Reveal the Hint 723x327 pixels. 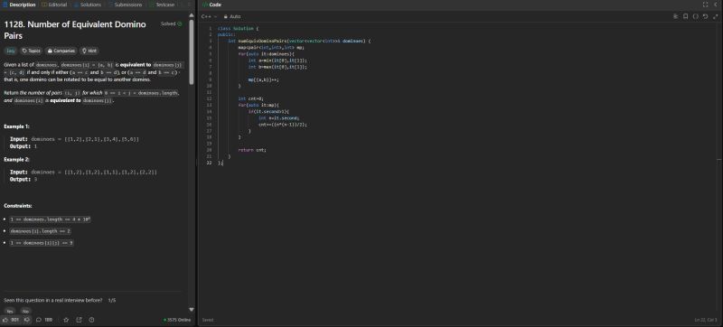[89, 51]
